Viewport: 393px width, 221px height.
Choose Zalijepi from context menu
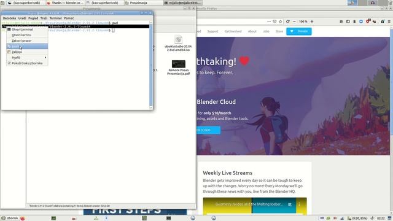coord(27,52)
